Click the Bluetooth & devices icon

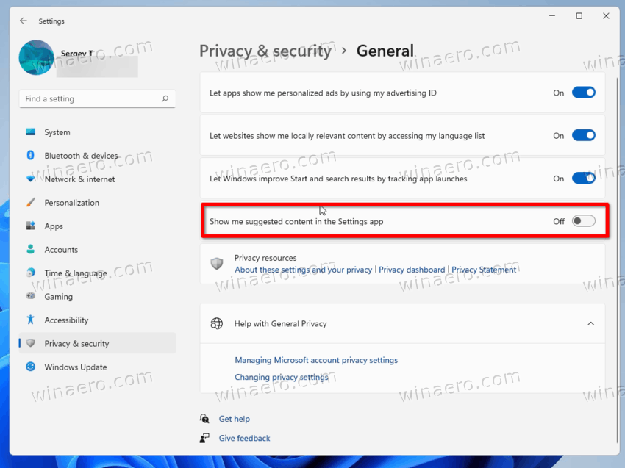tap(30, 155)
